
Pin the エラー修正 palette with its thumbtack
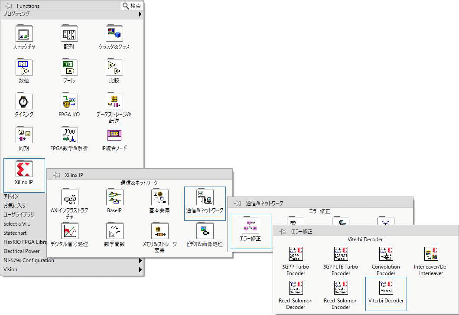[282, 231]
